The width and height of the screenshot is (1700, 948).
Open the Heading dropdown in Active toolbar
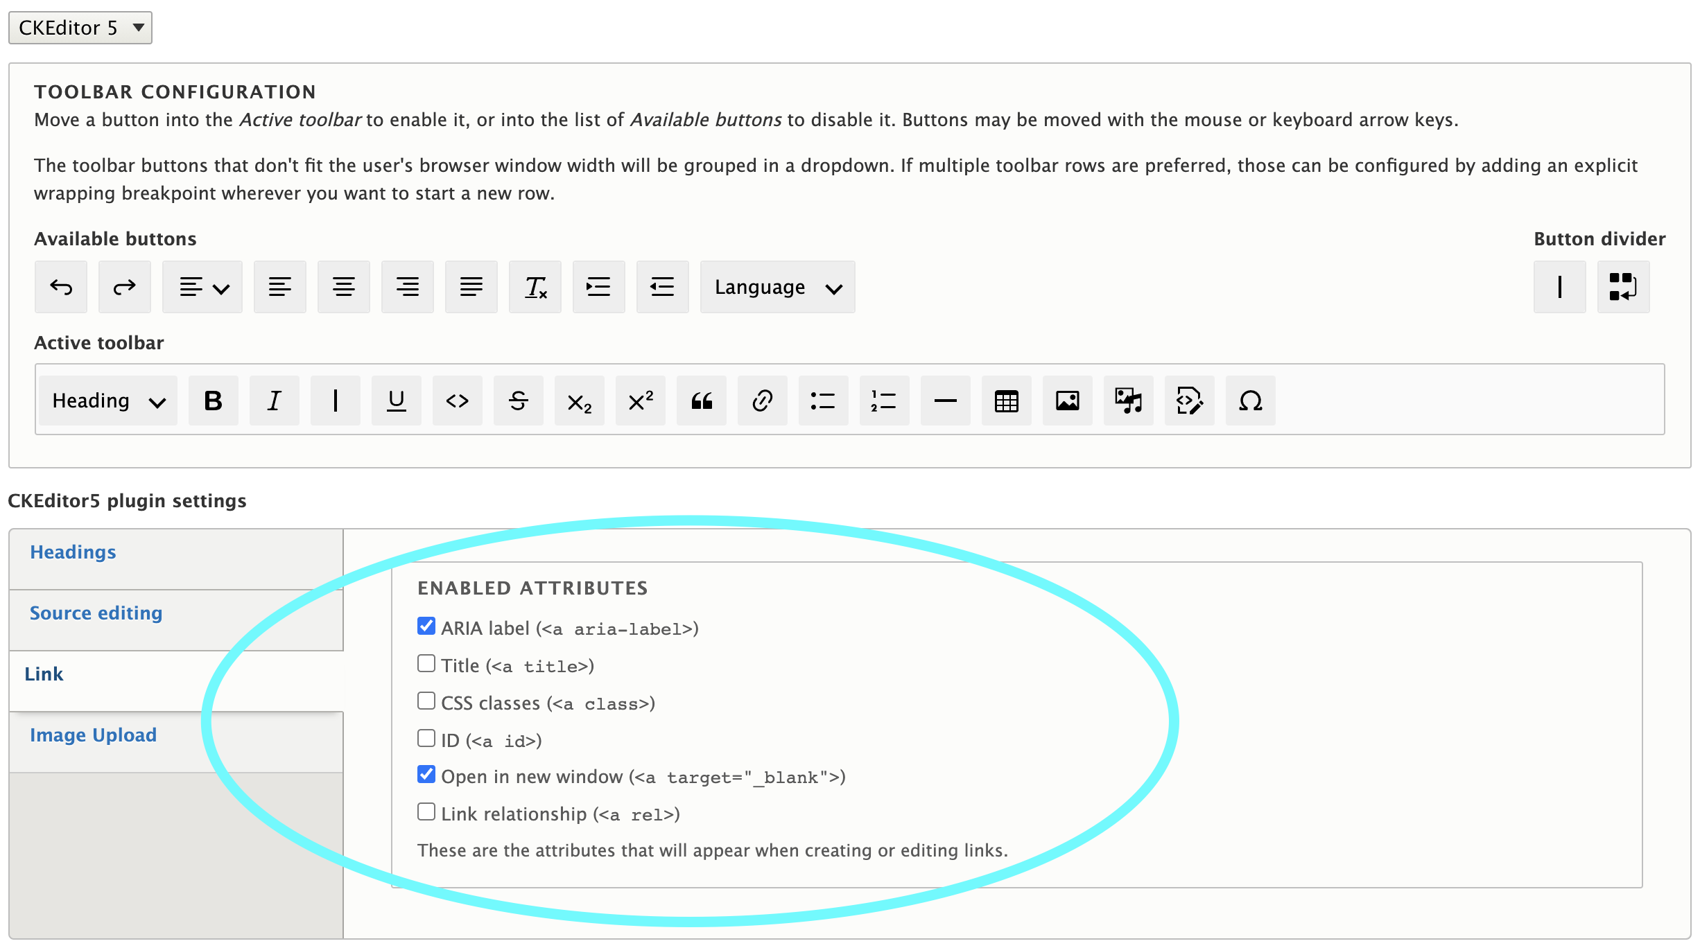(x=108, y=401)
